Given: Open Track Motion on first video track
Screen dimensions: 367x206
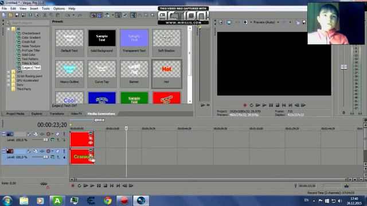Looking at the screenshot, I should 36,134.
